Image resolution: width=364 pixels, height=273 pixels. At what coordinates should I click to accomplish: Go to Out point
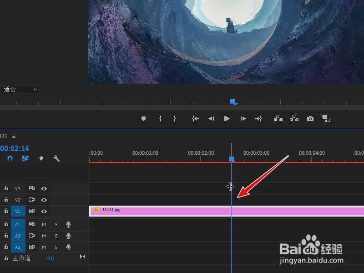(258, 119)
